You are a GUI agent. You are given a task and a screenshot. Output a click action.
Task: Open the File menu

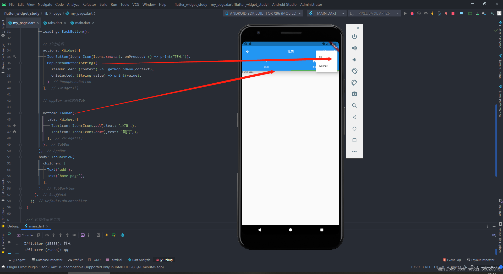tap(12, 4)
